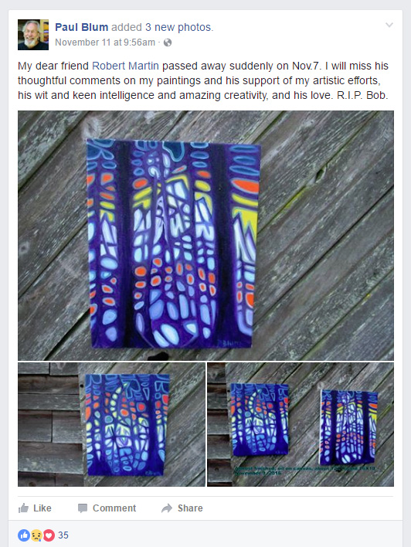Like the post using the Like label
Image resolution: width=411 pixels, height=547 pixels.
[42, 508]
